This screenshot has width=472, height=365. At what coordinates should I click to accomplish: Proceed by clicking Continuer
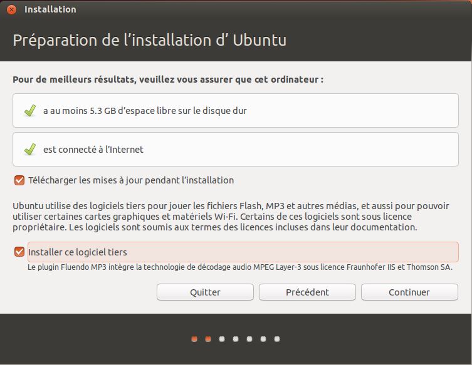[x=409, y=292]
